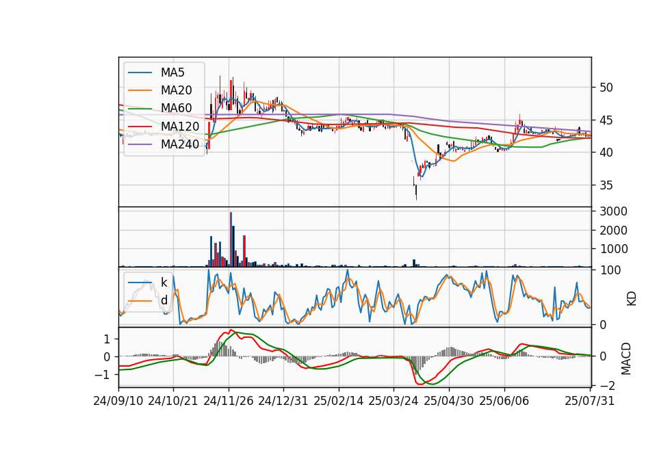
Task: Click the k legend label in KD panel
Action: (x=164, y=283)
